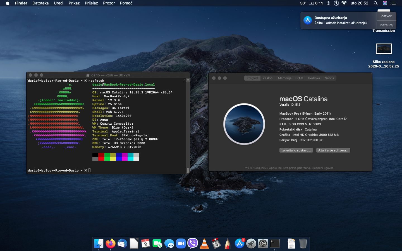Open LibreOffice from the Dock
The width and height of the screenshot is (402, 251).
coord(134,243)
